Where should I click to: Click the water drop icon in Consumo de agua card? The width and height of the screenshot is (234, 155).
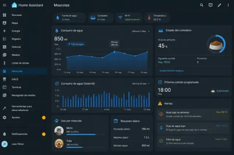click(x=57, y=31)
